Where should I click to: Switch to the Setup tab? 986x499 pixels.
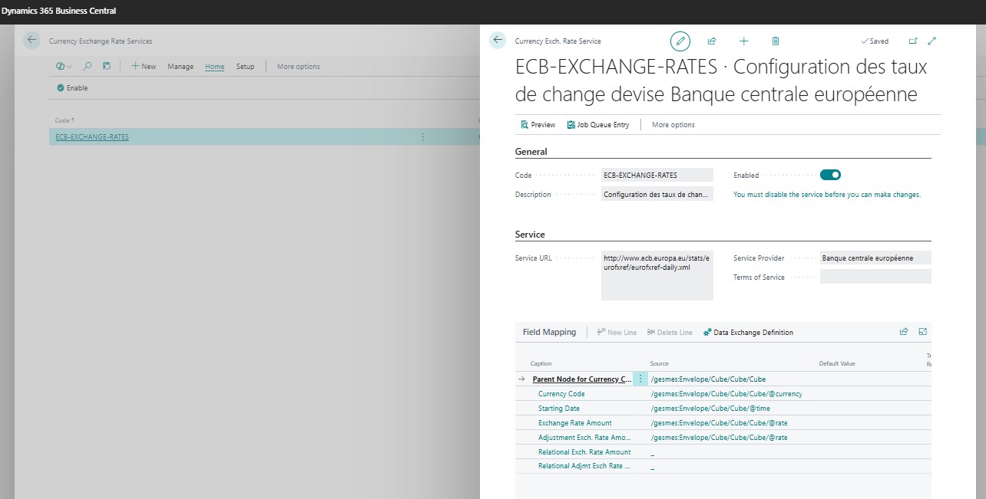pyautogui.click(x=245, y=67)
